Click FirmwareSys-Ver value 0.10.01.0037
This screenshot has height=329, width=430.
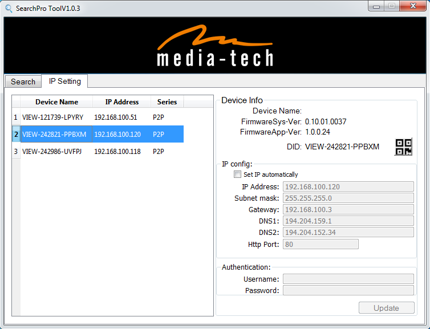tap(326, 121)
